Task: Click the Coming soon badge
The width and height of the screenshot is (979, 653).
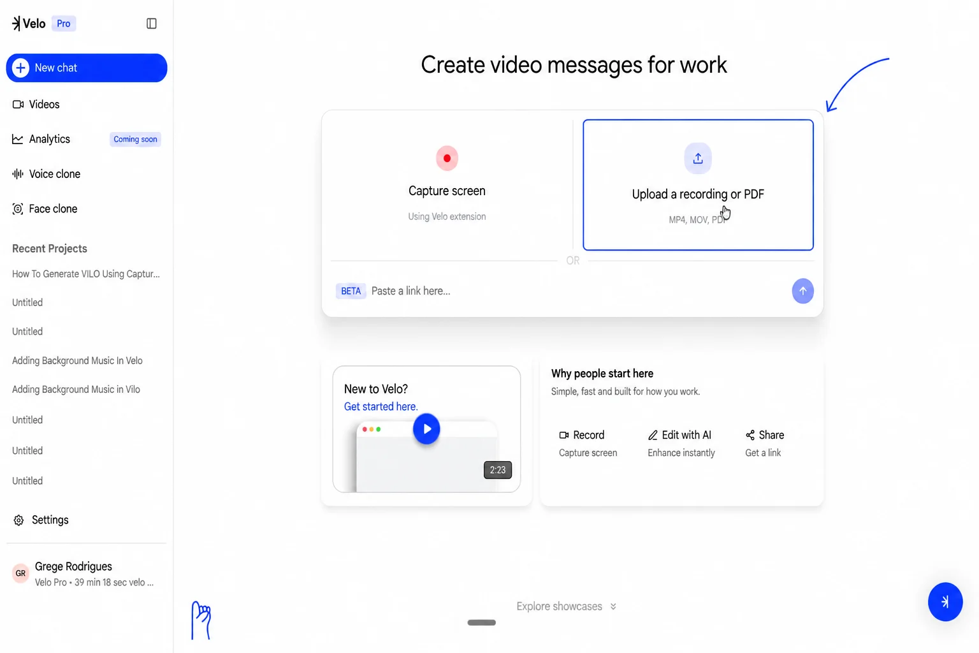Action: (135, 139)
